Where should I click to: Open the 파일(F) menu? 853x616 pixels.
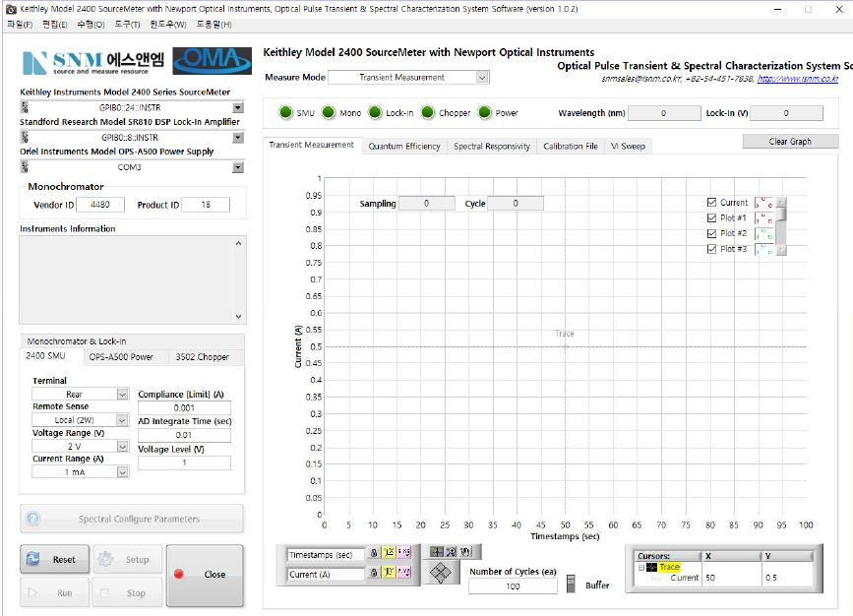click(20, 25)
